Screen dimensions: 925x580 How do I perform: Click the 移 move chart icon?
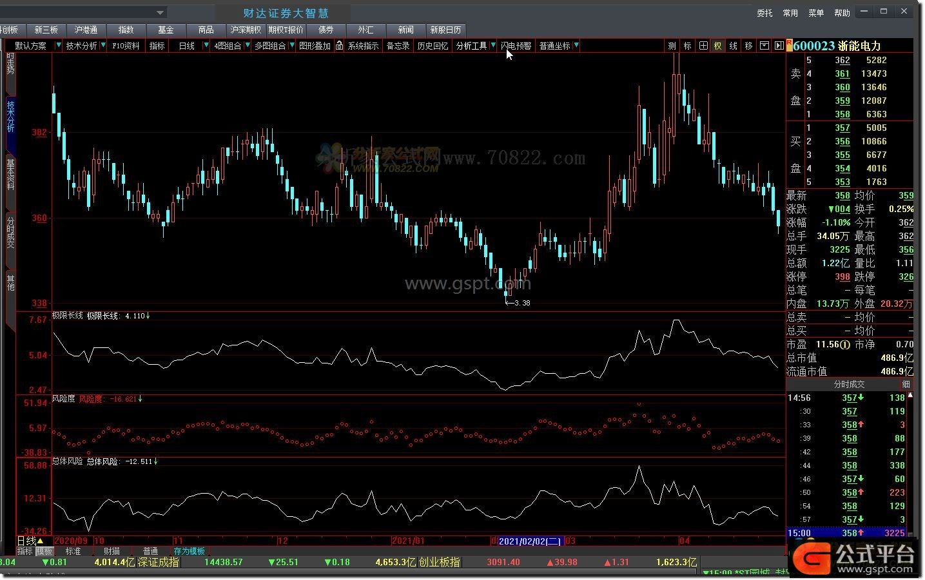coord(748,46)
